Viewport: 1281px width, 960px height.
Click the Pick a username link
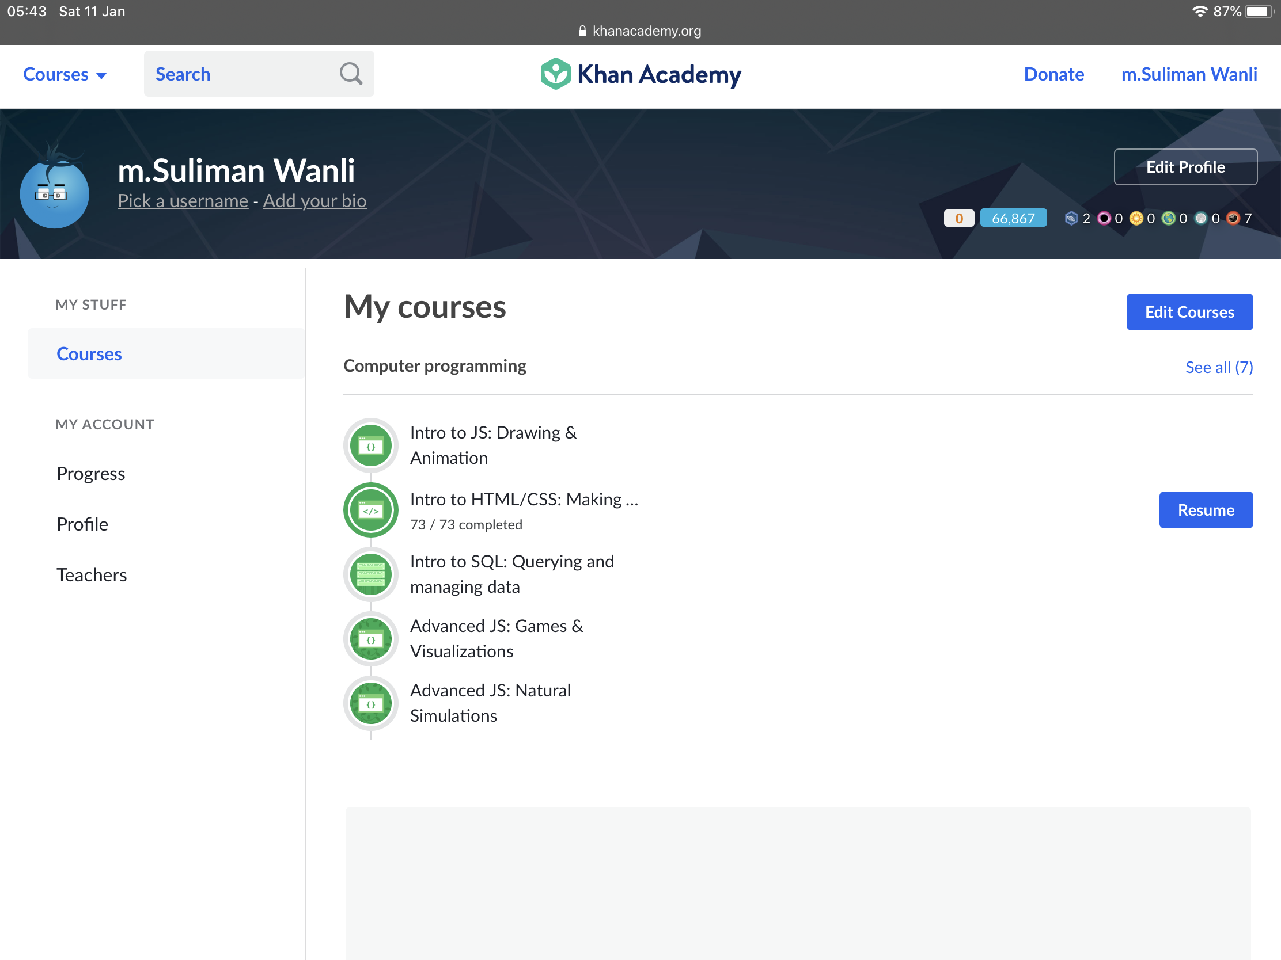click(x=183, y=200)
